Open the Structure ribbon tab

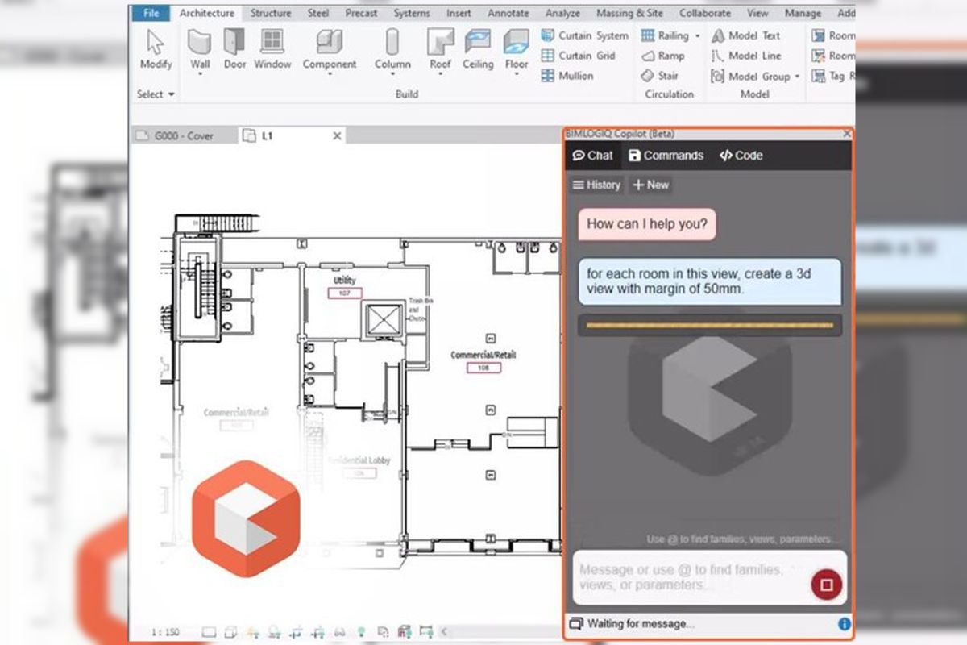pyautogui.click(x=271, y=13)
